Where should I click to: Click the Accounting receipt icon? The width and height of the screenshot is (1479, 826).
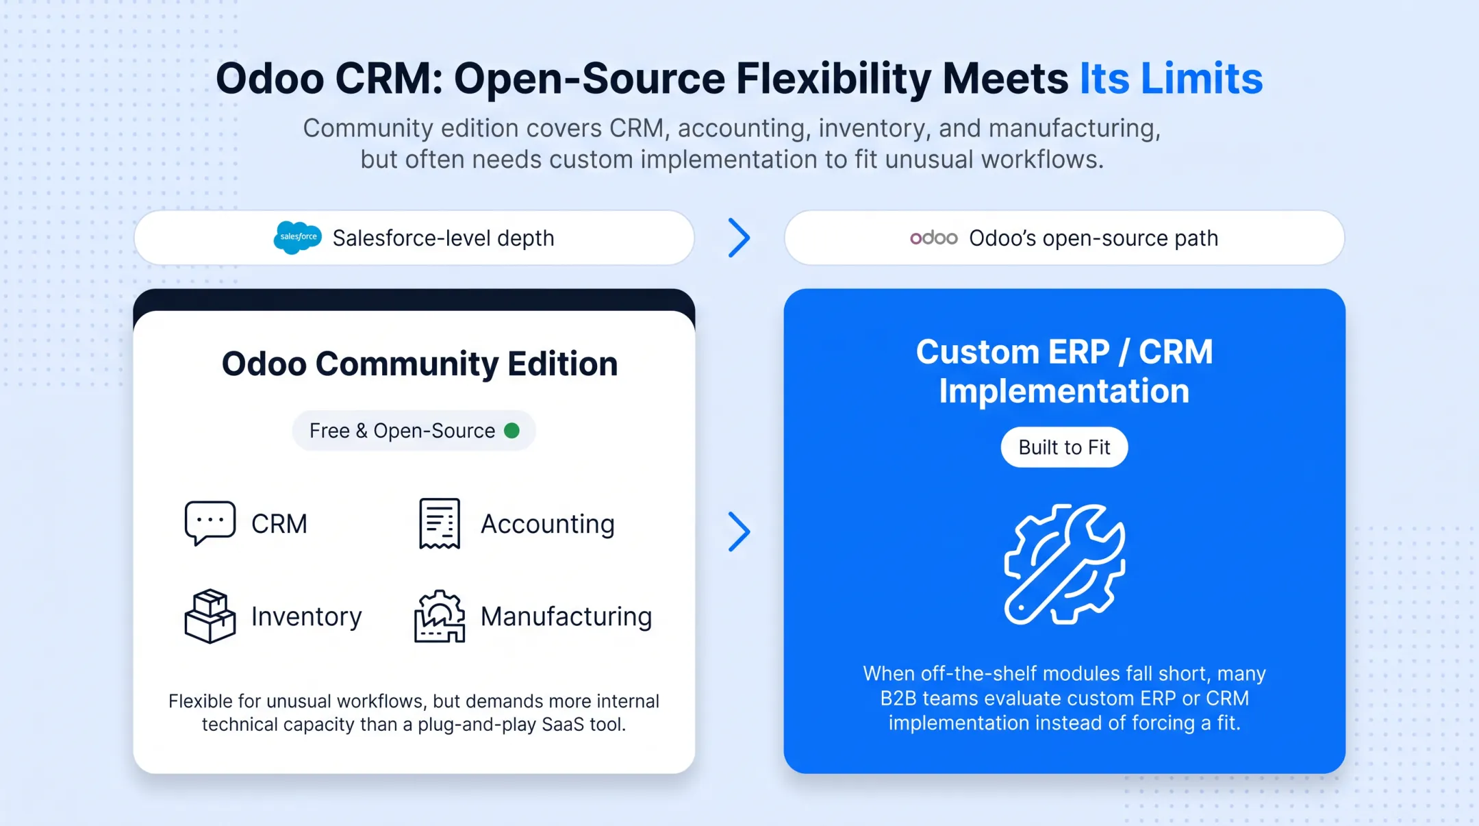point(440,523)
